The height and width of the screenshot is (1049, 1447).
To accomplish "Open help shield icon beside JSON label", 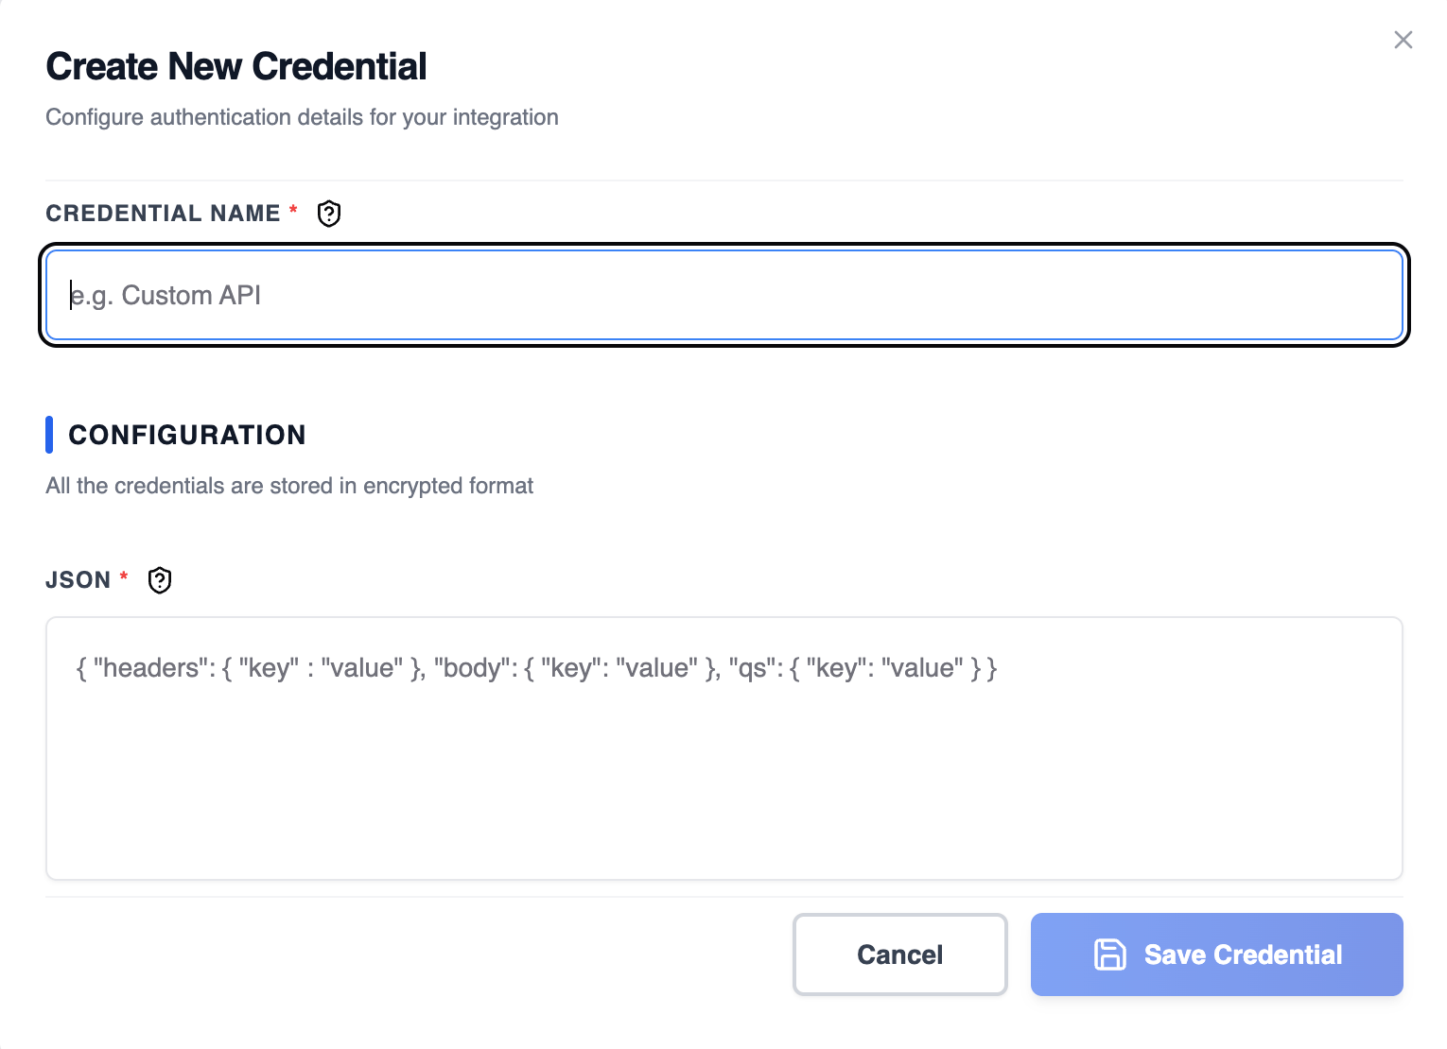I will coord(160,580).
